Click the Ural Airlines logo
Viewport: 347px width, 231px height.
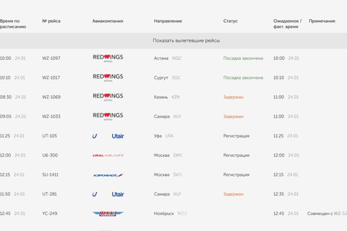(108, 156)
